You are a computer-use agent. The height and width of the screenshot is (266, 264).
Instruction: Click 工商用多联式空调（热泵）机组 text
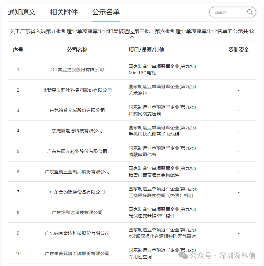click(x=161, y=195)
